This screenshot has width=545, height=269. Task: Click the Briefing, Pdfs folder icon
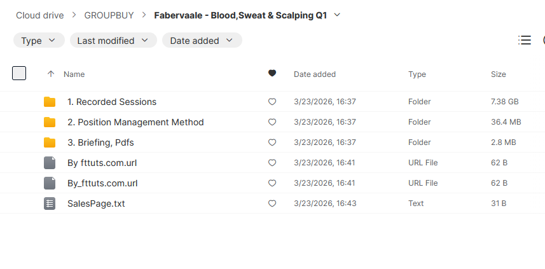coord(50,142)
